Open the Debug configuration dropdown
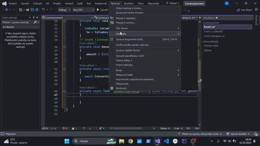Screen dimensions: 260x146 point(64,10)
